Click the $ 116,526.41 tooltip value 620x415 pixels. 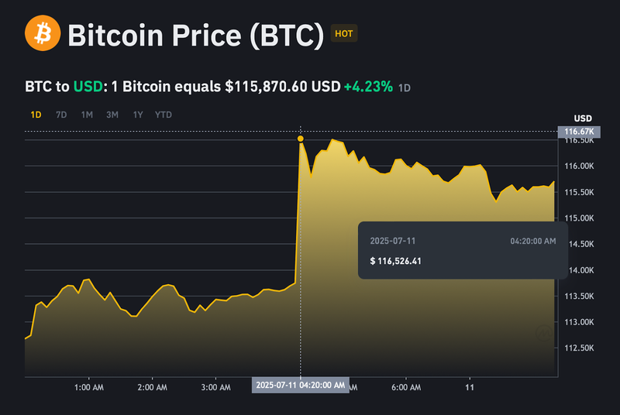[x=395, y=261]
